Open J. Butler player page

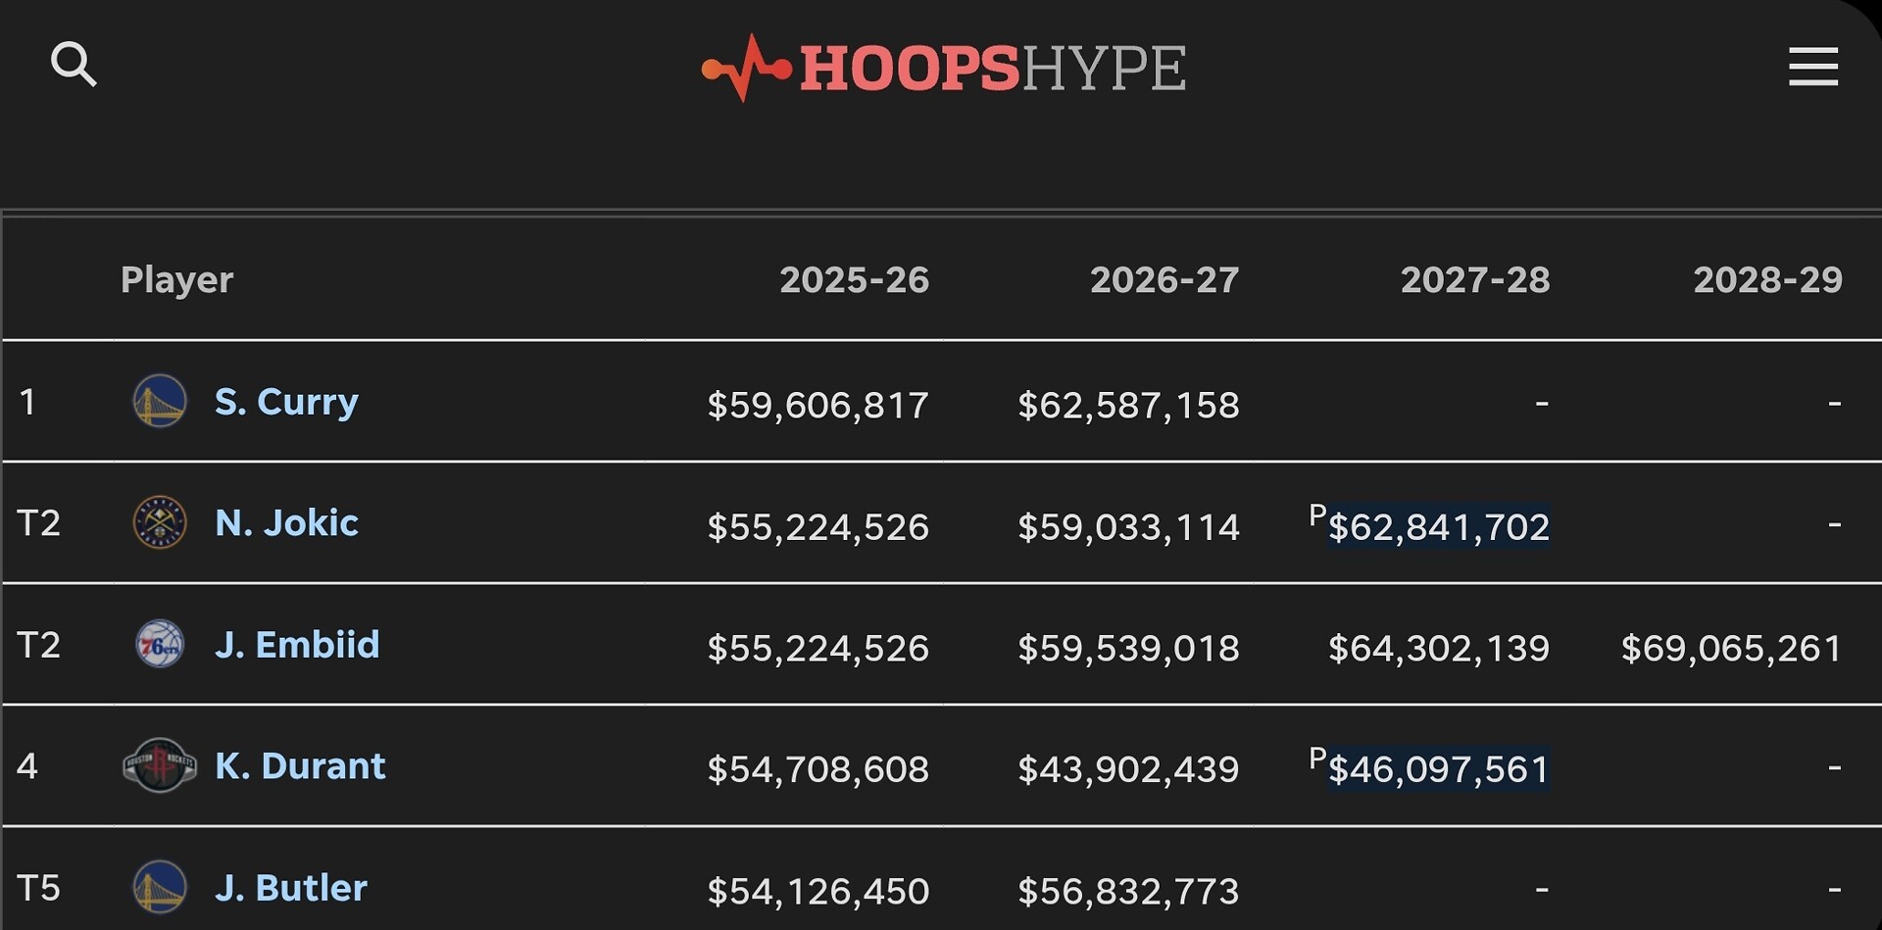[291, 888]
